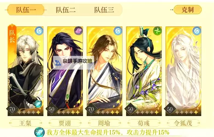Image resolution: width=214 pixels, height=137 pixels.
Task: Tap the leader skill orb icon beside the buff text
Action: [x=39, y=132]
